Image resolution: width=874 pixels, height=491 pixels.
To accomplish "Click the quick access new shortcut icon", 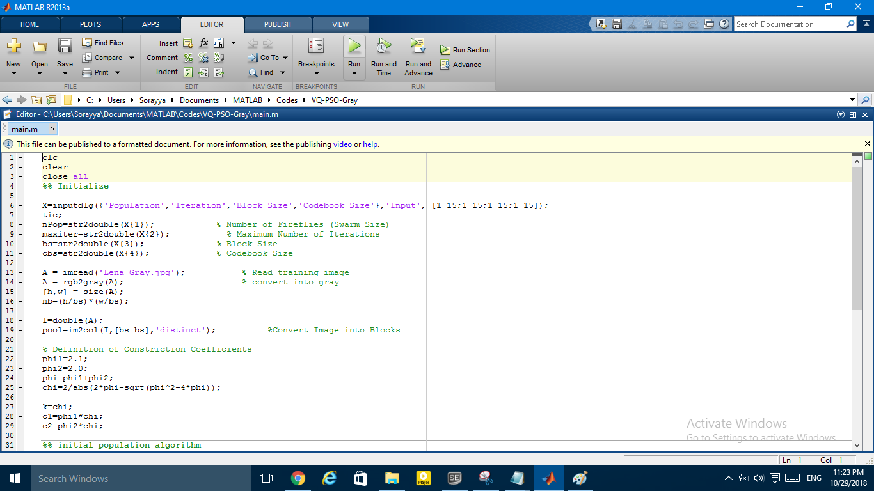I will pyautogui.click(x=601, y=24).
